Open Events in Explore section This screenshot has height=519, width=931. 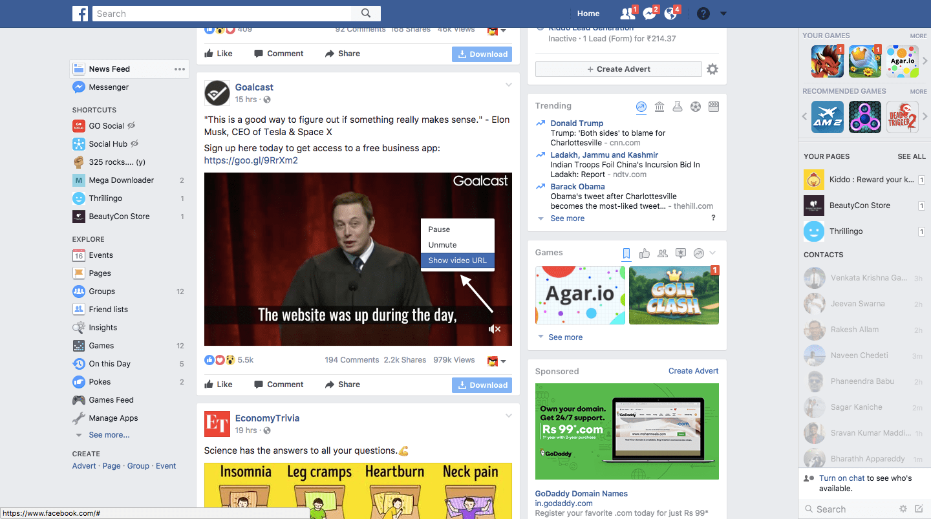click(x=101, y=255)
